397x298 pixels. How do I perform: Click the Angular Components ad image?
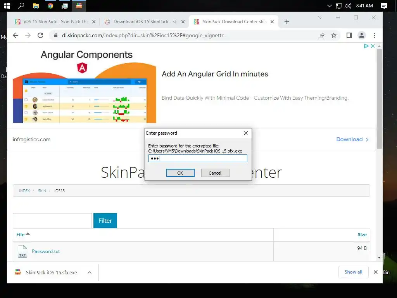(x=84, y=86)
